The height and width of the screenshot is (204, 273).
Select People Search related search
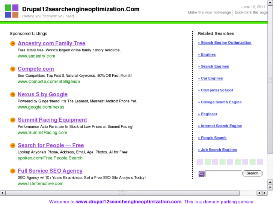coord(213,138)
